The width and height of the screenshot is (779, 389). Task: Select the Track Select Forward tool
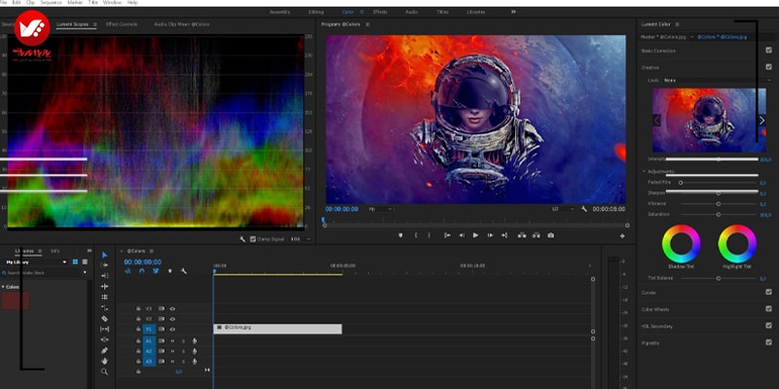[104, 265]
